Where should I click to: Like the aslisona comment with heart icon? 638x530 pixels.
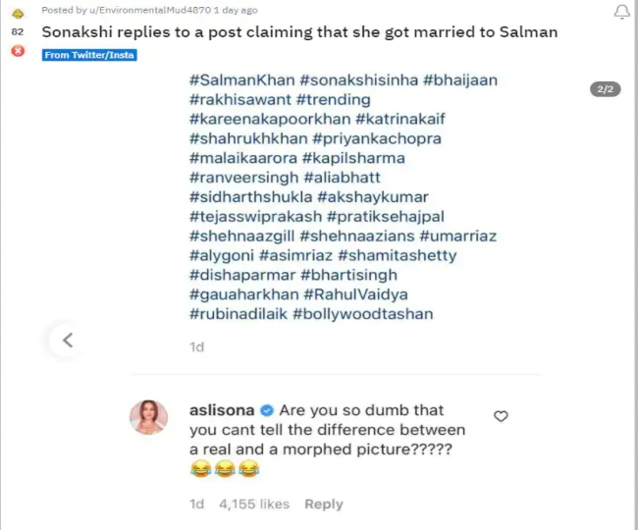pyautogui.click(x=501, y=416)
